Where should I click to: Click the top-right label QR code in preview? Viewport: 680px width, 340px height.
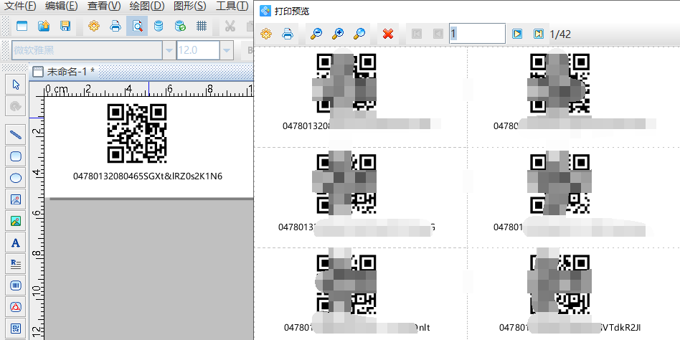click(559, 83)
